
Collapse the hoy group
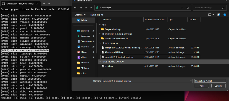(x=100, y=25)
